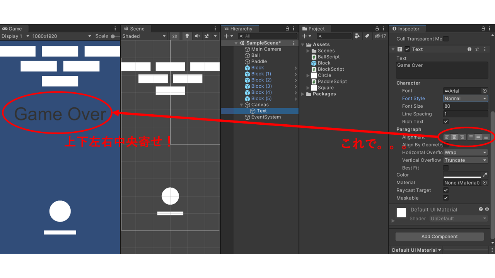Set vertical alignment to bottom

click(x=486, y=137)
